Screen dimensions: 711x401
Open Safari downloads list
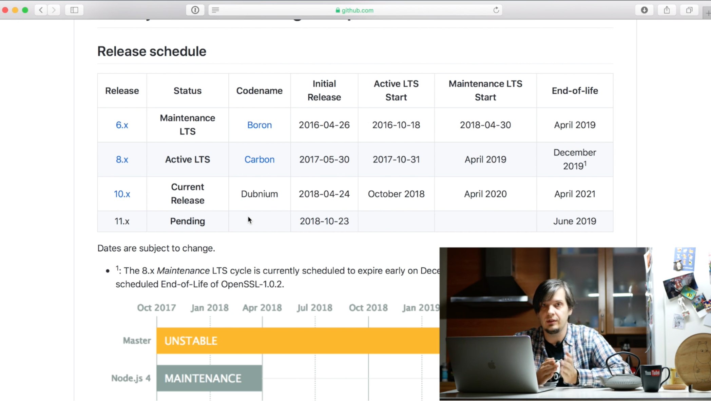644,10
